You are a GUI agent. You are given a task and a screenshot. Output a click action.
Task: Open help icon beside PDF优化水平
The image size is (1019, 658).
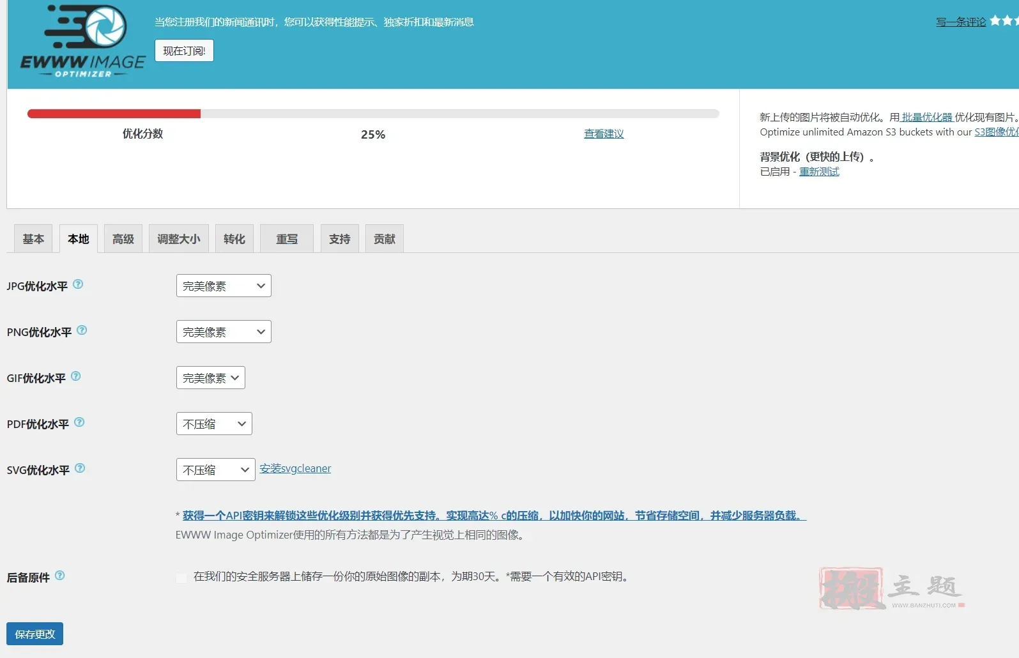[79, 422]
